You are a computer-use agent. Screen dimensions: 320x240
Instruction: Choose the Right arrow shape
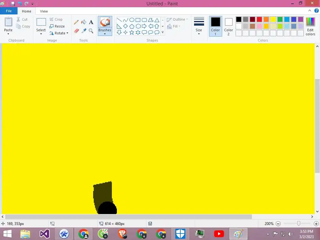tap(144, 26)
